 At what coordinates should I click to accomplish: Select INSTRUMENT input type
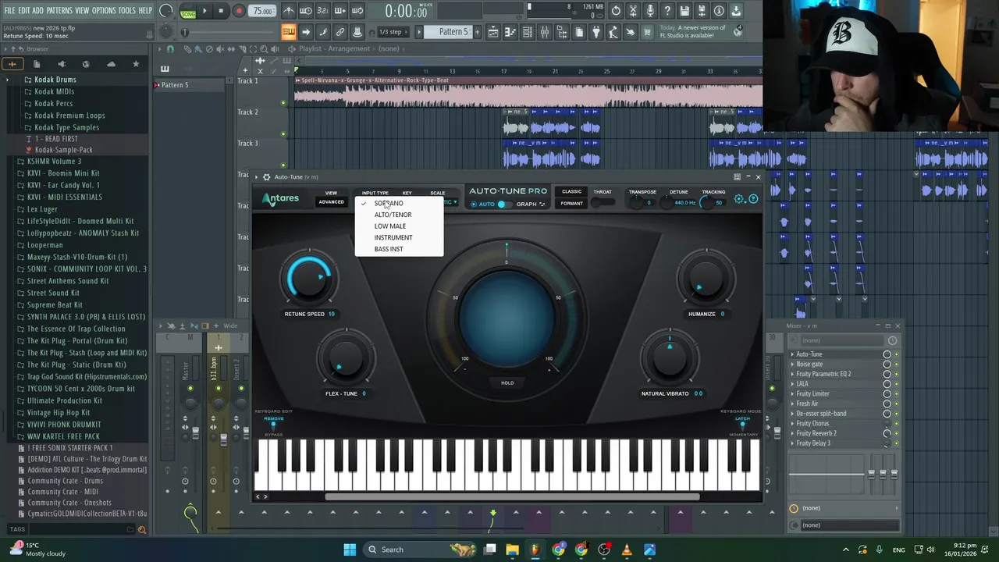[393, 237]
